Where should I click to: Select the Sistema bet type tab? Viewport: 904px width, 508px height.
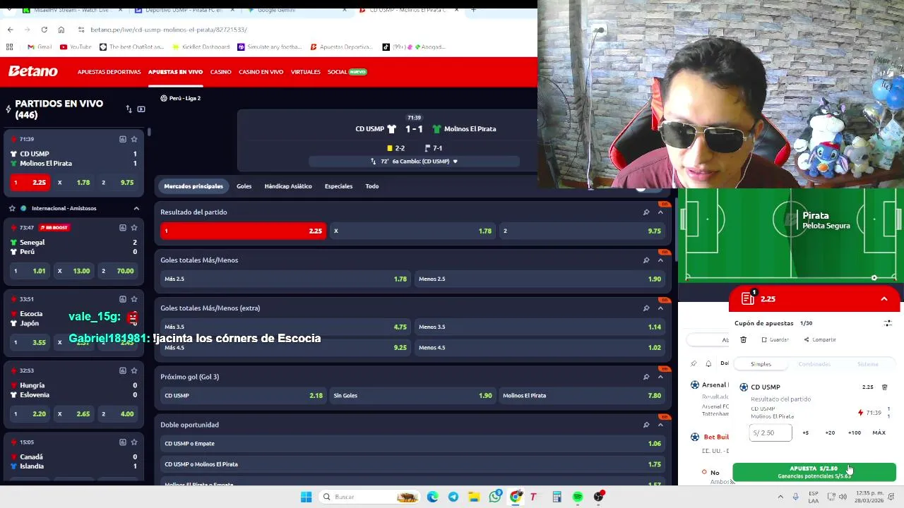[868, 364]
